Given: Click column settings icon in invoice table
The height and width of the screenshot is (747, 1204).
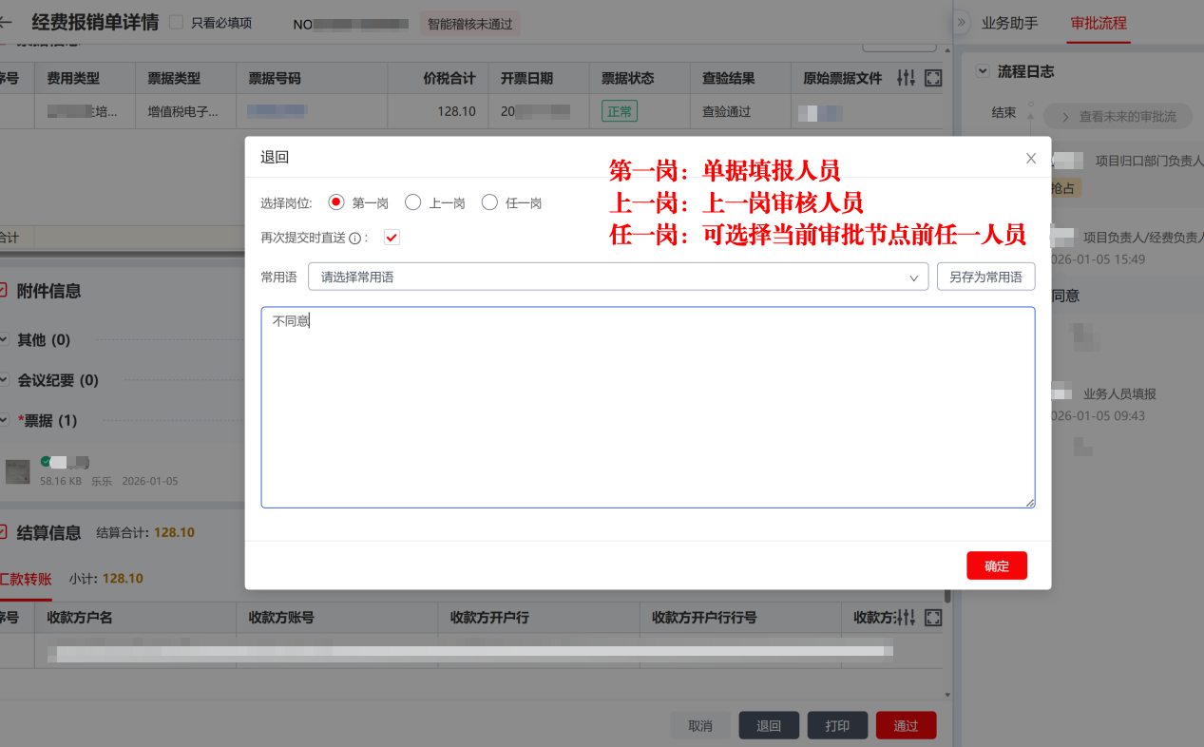Looking at the screenshot, I should point(907,78).
